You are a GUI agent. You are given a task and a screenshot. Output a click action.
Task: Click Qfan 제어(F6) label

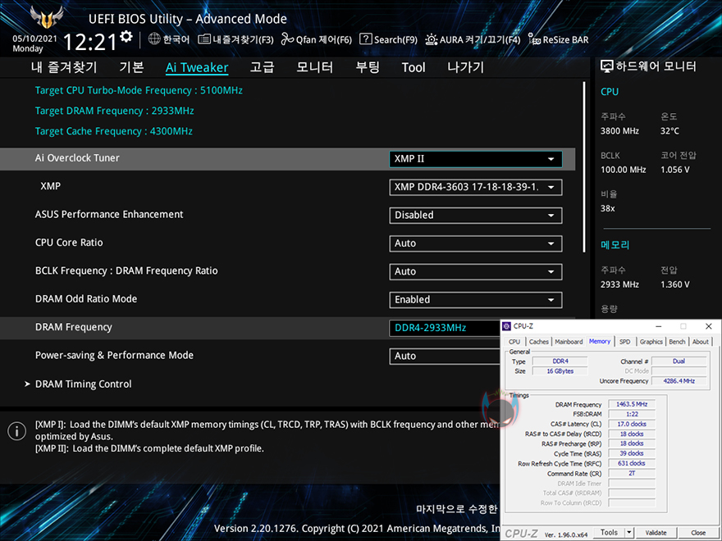tap(324, 39)
